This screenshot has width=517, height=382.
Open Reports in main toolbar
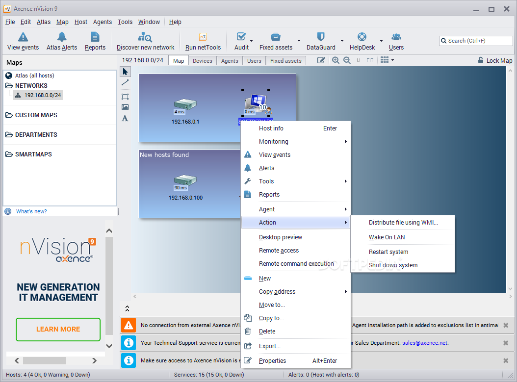(x=95, y=41)
